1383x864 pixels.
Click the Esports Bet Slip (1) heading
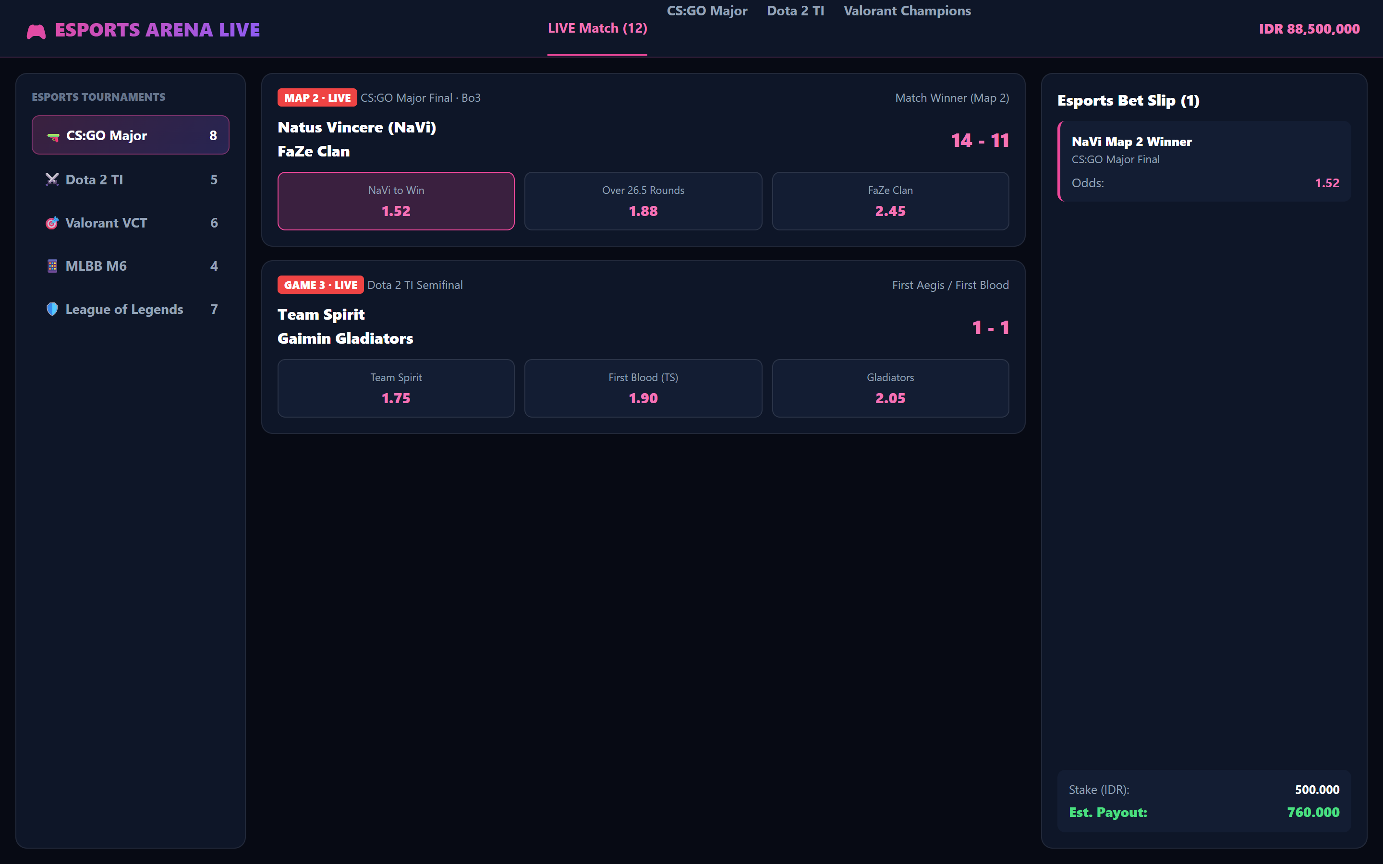click(x=1128, y=101)
